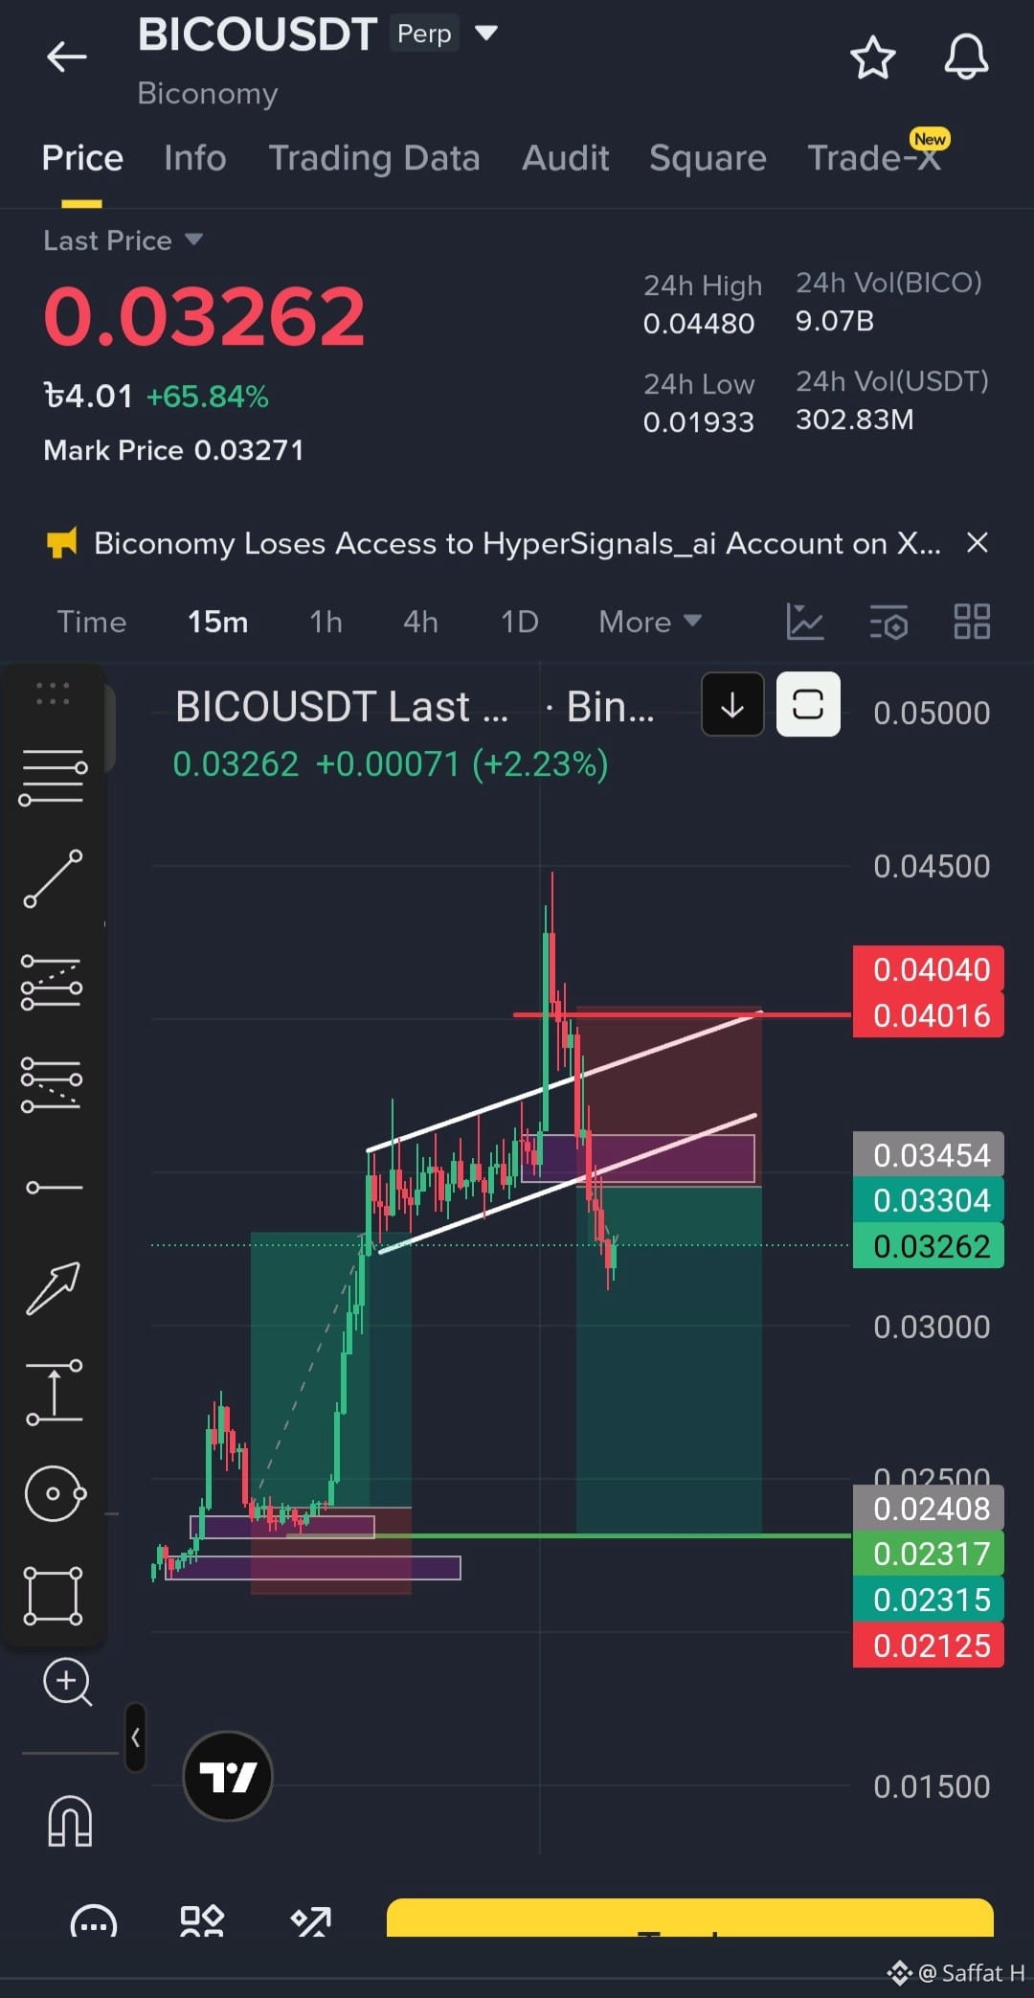Open price alert bell
The width and height of the screenshot is (1034, 1998).
click(x=966, y=57)
